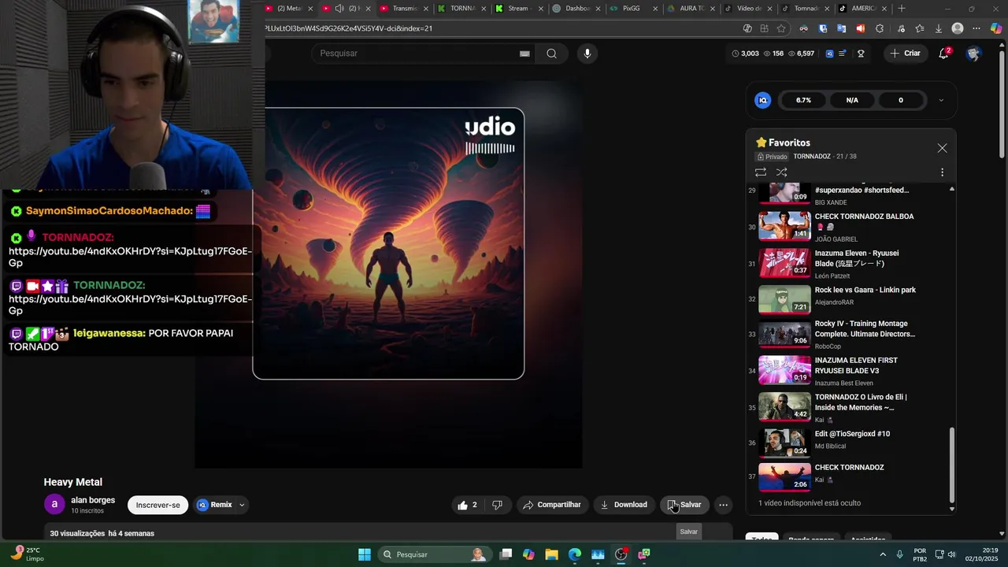Bookmark this page with the star

tap(781, 28)
